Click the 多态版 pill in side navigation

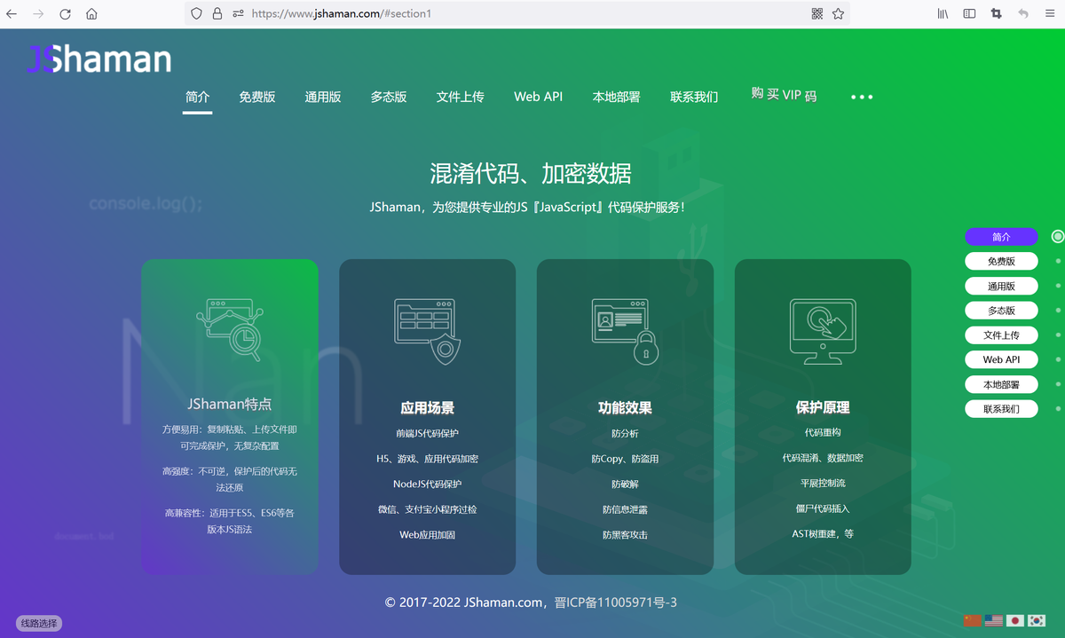click(1001, 311)
